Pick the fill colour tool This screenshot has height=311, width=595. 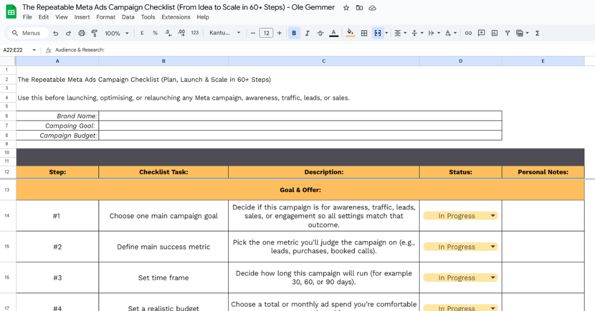pos(350,33)
